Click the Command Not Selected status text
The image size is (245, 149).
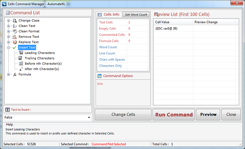pyautogui.click(x=109, y=144)
